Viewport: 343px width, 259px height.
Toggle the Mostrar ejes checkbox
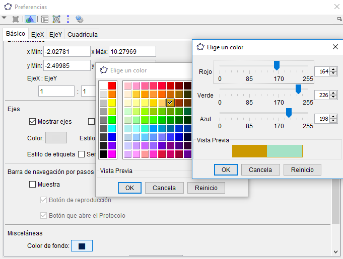[32, 121]
